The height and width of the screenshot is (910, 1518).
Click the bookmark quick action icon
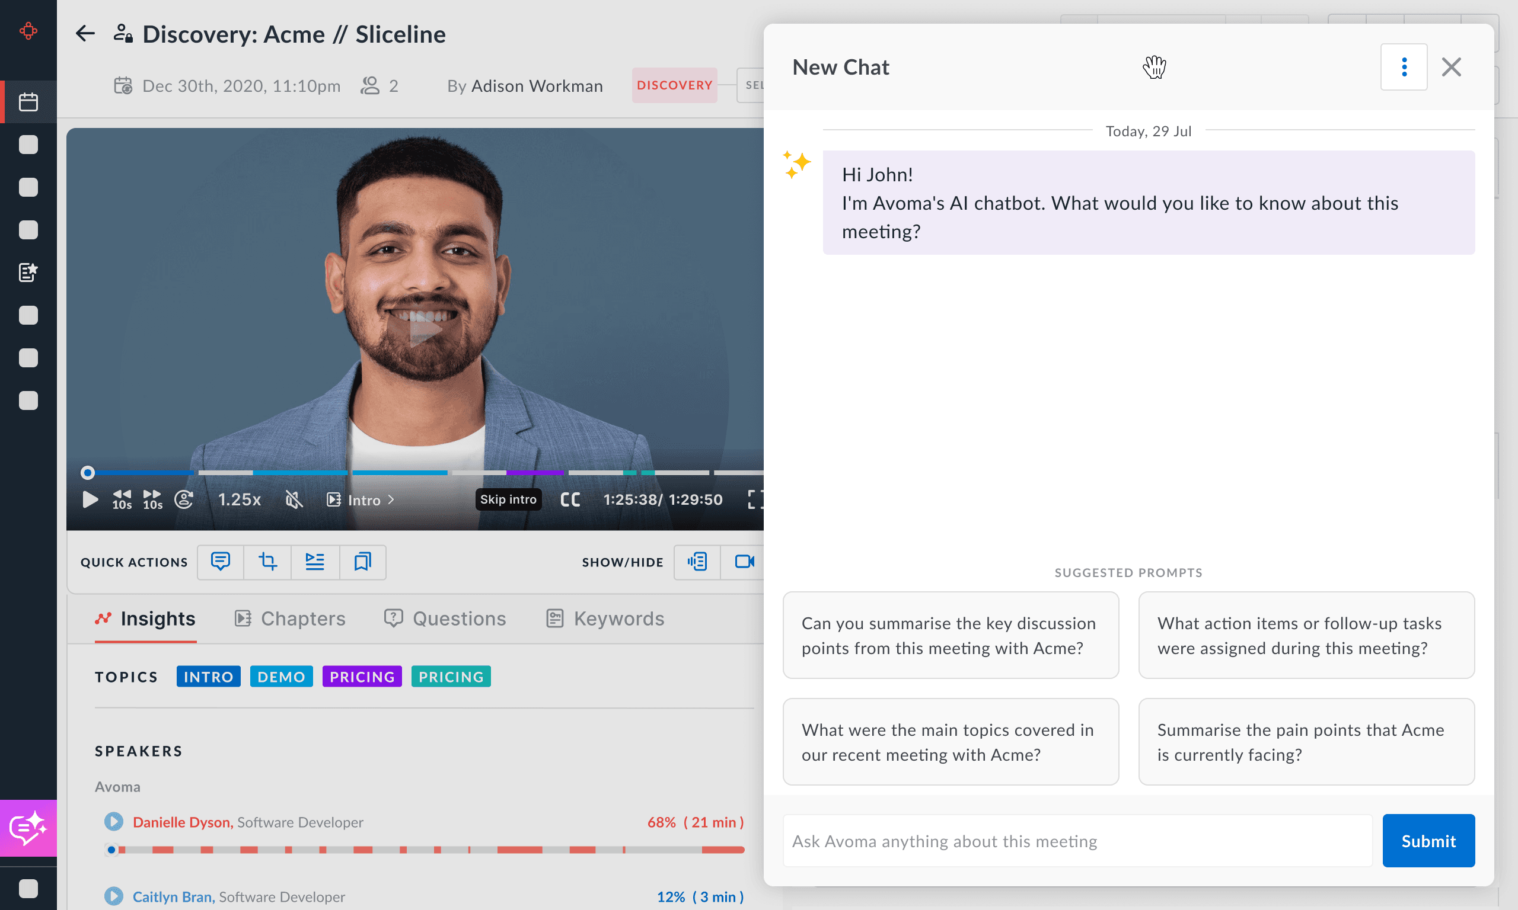coord(363,562)
